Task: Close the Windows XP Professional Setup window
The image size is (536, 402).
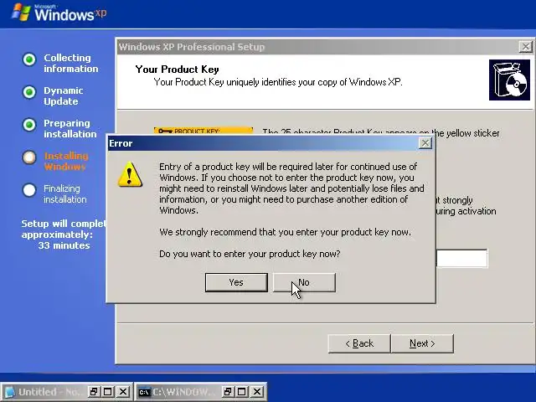Action: click(525, 47)
